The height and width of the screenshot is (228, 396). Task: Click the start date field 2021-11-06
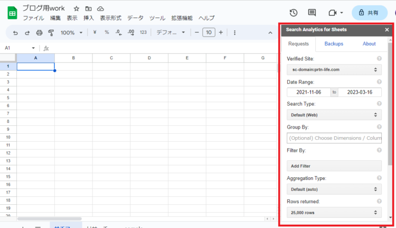point(309,92)
